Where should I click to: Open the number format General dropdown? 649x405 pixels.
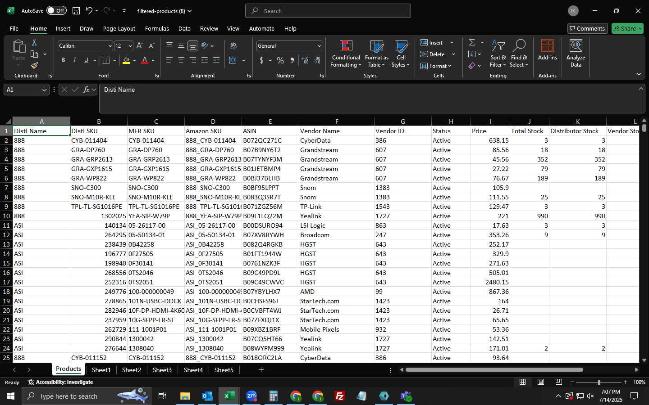(x=319, y=46)
